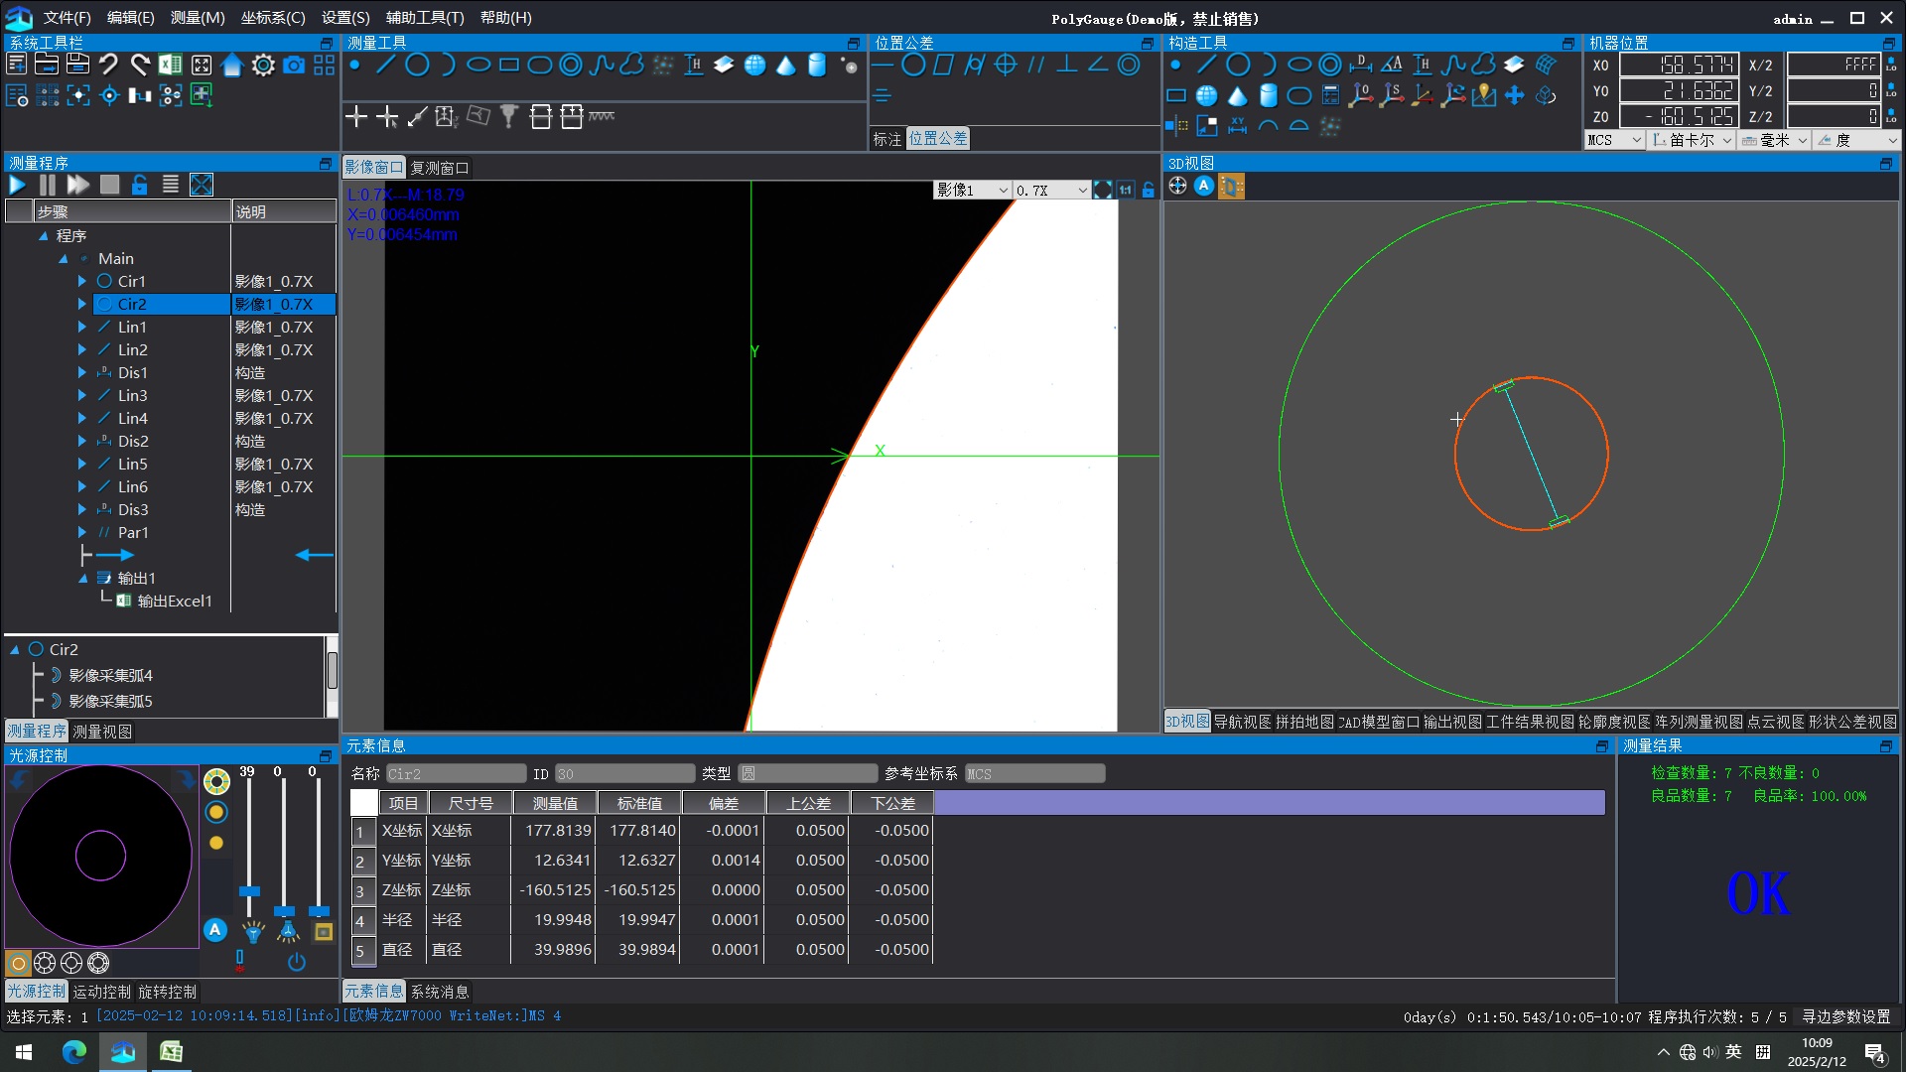Viewport: 1906px width, 1072px height.
Task: Open the MCS coordinate system dropdown
Action: click(x=1614, y=140)
